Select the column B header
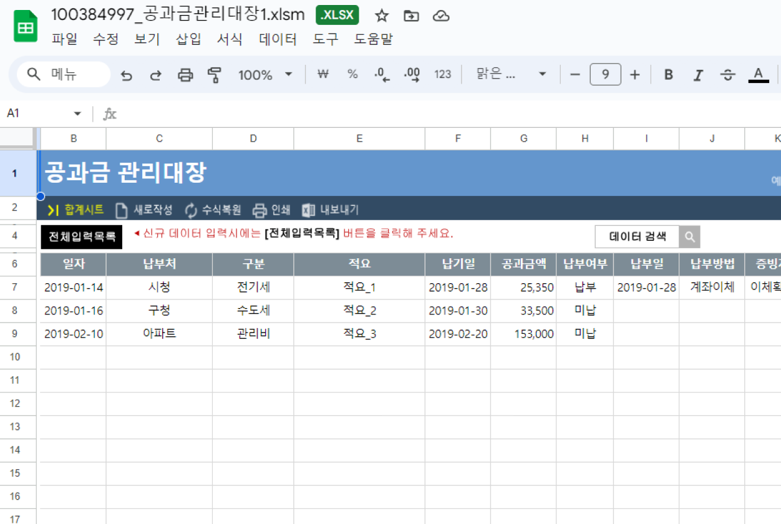The image size is (781, 524). (74, 138)
